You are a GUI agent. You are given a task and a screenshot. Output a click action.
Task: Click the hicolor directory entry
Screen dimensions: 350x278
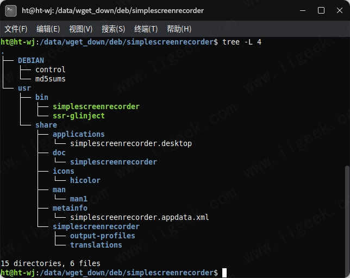pyautogui.click(x=85, y=180)
